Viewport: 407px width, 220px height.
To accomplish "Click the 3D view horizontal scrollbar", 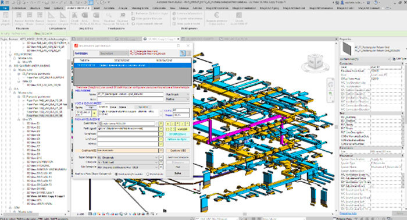I will [x=244, y=214].
